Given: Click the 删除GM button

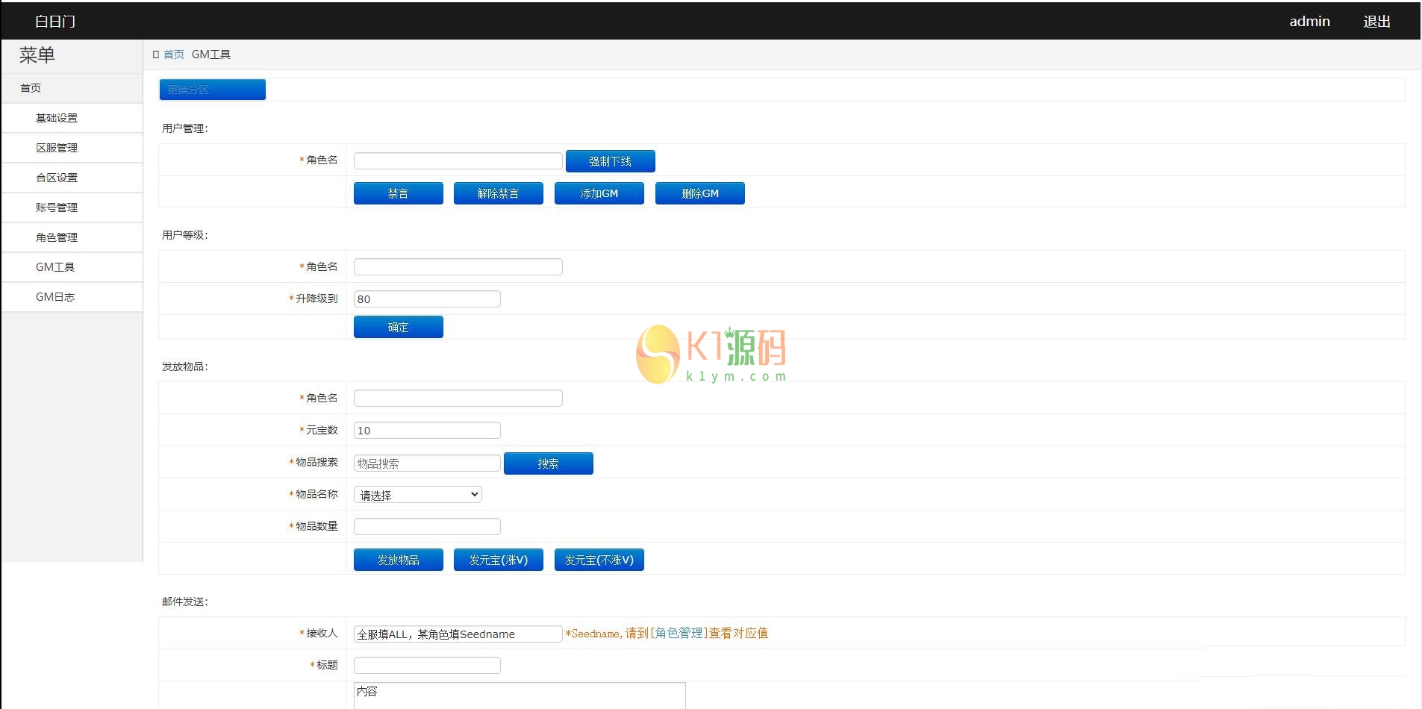Looking at the screenshot, I should (699, 193).
